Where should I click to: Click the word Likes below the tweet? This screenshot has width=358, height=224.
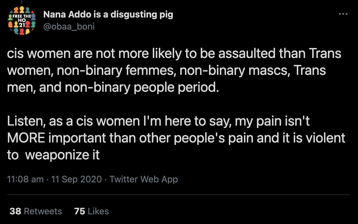(x=98, y=211)
